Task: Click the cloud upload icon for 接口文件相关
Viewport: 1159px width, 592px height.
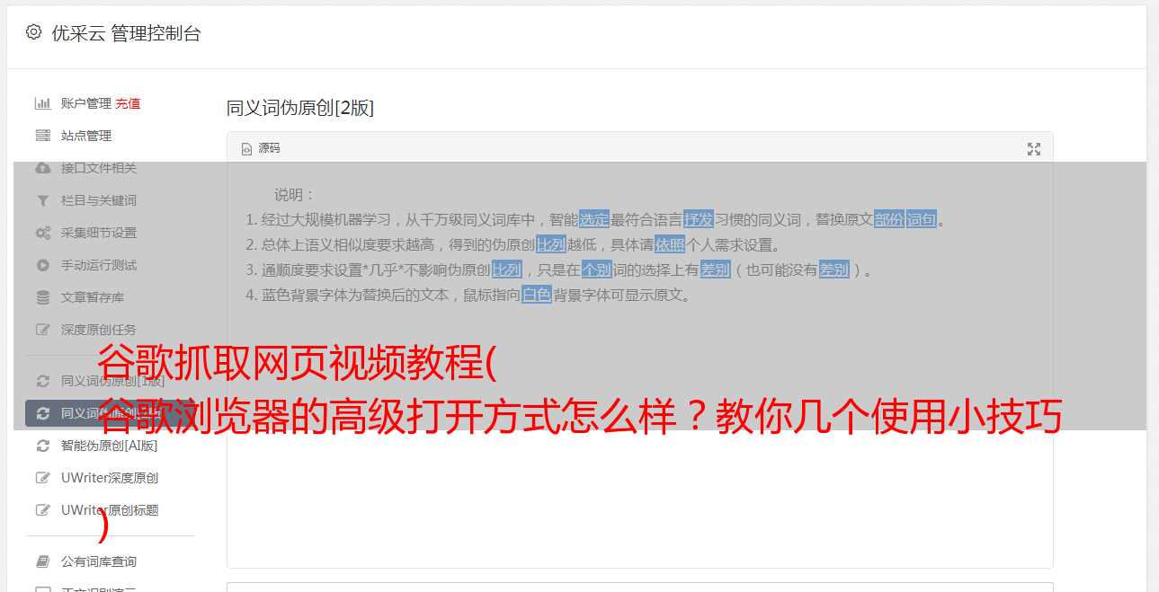Action: (x=42, y=168)
